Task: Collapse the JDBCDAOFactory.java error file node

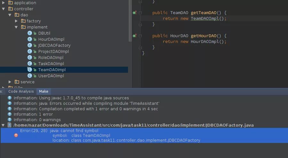Action: pyautogui.click(x=3, y=125)
